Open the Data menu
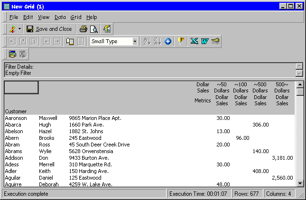The image size is (306, 200). pyautogui.click(x=60, y=18)
